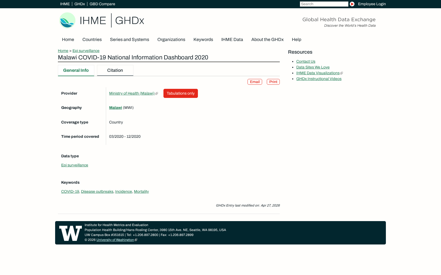Viewport: 441px width, 275px height.
Task: Open the IHME link in top bar
Action: [65, 4]
